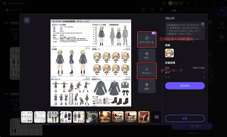
Task: Click the info icon next to 免責事項
Action: pos(197,133)
